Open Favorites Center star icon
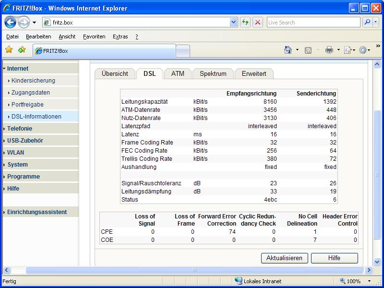The height and width of the screenshot is (288, 384). coord(9,50)
